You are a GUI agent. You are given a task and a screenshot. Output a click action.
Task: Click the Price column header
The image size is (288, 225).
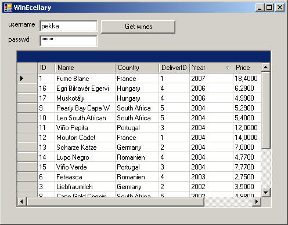coord(247,68)
